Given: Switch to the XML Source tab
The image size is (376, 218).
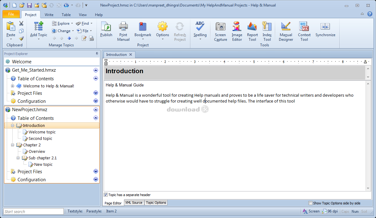Looking at the screenshot, I should 134,203.
